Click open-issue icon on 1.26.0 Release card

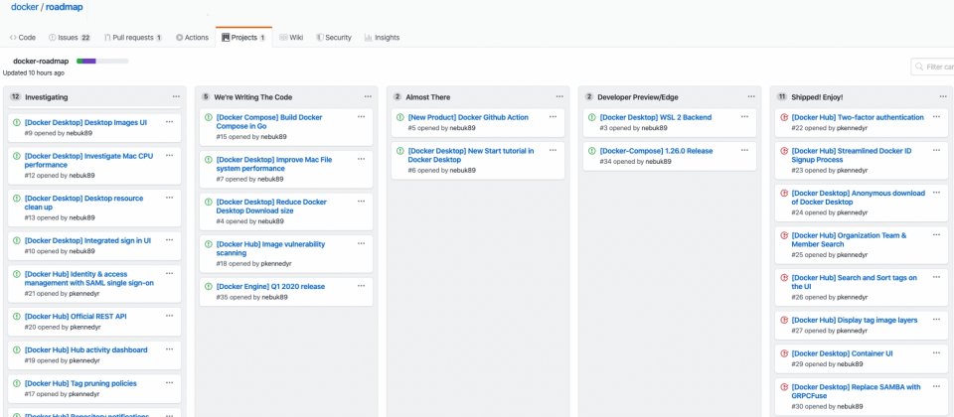(591, 151)
